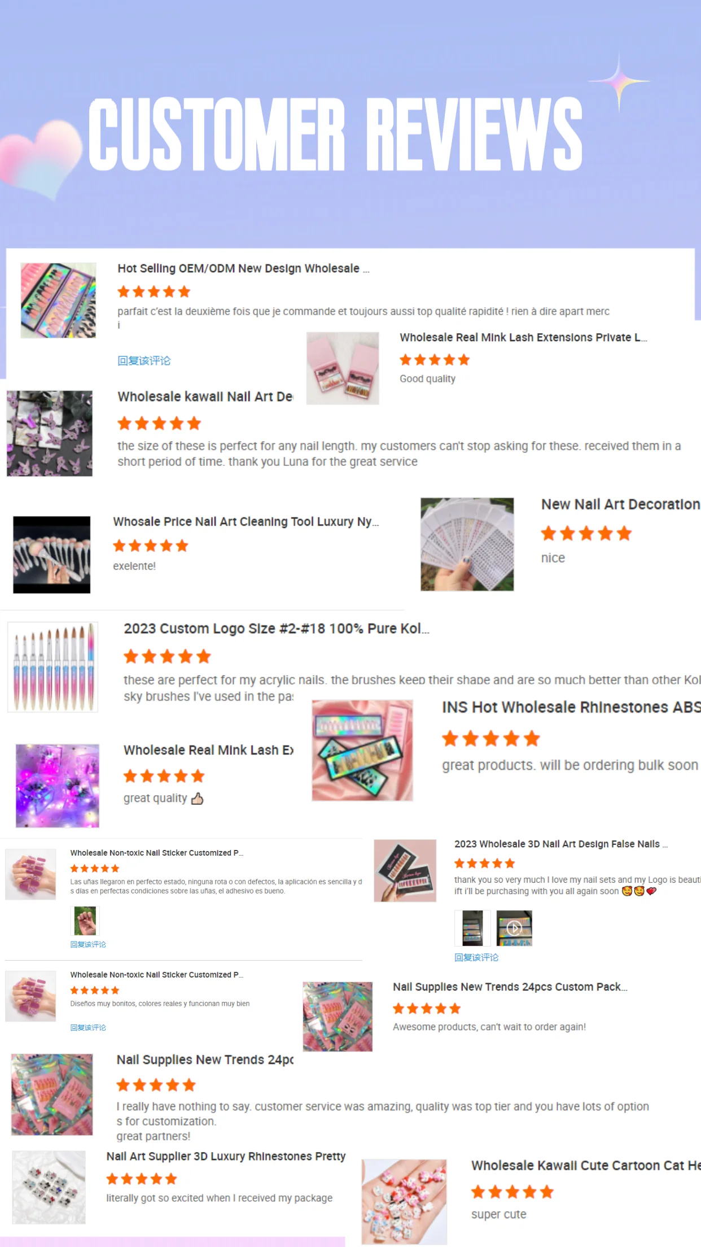Click the thumbs up emoji after great quality
Viewport: 701px width, 1247px height.
point(197,798)
